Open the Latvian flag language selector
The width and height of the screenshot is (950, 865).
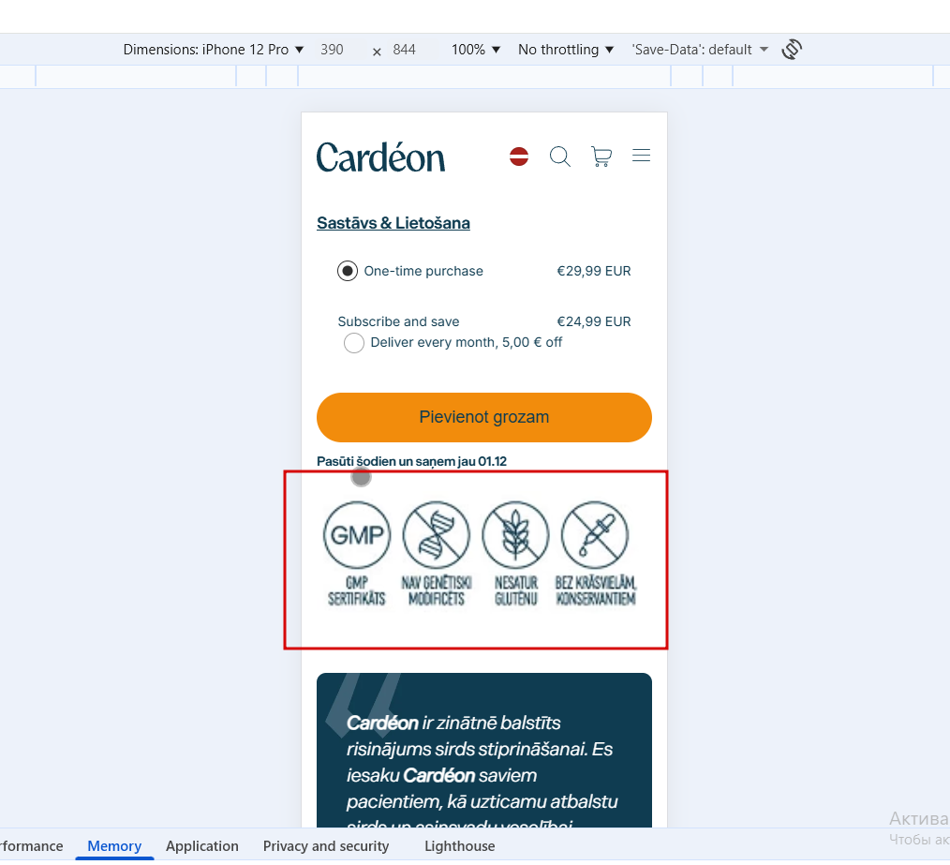pyautogui.click(x=519, y=157)
